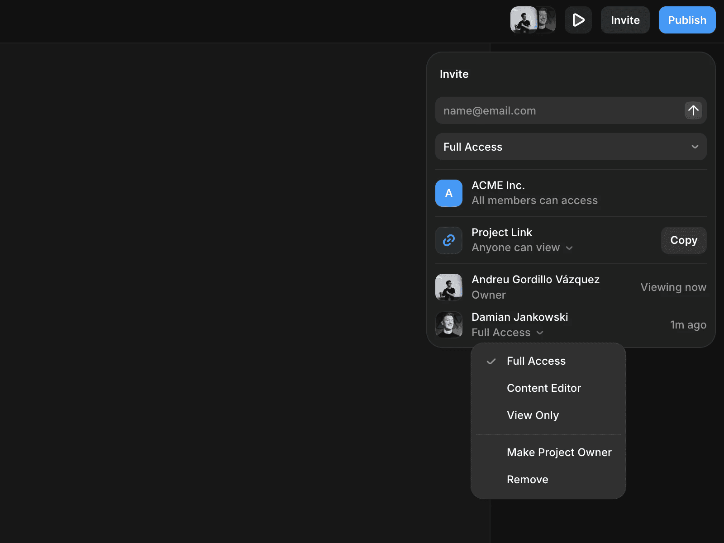Open the Invite button in top bar
This screenshot has height=543, width=724.
coord(625,20)
